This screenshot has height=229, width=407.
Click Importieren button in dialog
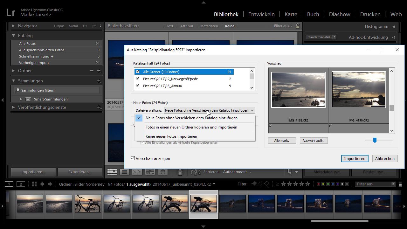click(x=355, y=158)
